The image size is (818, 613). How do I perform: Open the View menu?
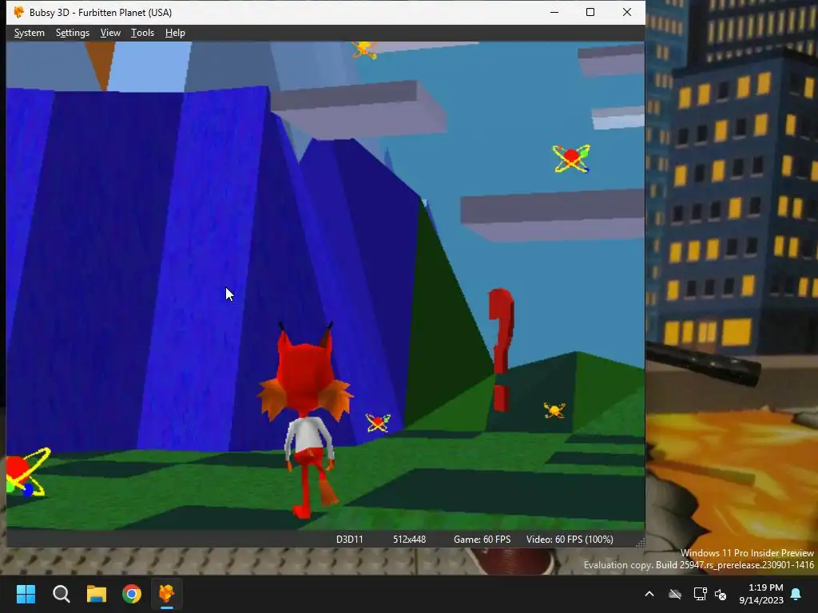pyautogui.click(x=110, y=33)
